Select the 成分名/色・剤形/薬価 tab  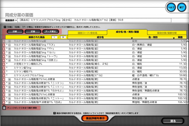(127, 32)
